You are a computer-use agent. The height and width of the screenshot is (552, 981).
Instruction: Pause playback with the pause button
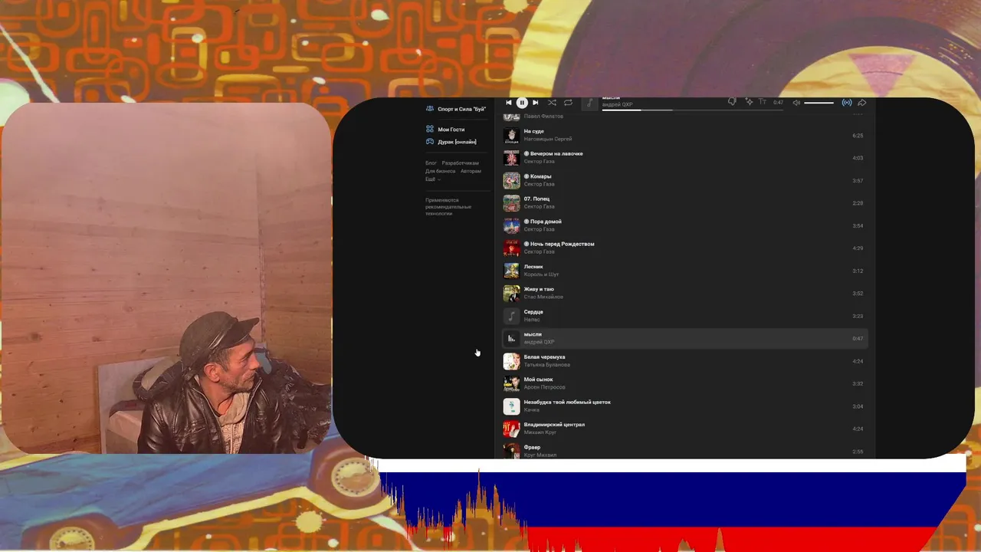[522, 103]
